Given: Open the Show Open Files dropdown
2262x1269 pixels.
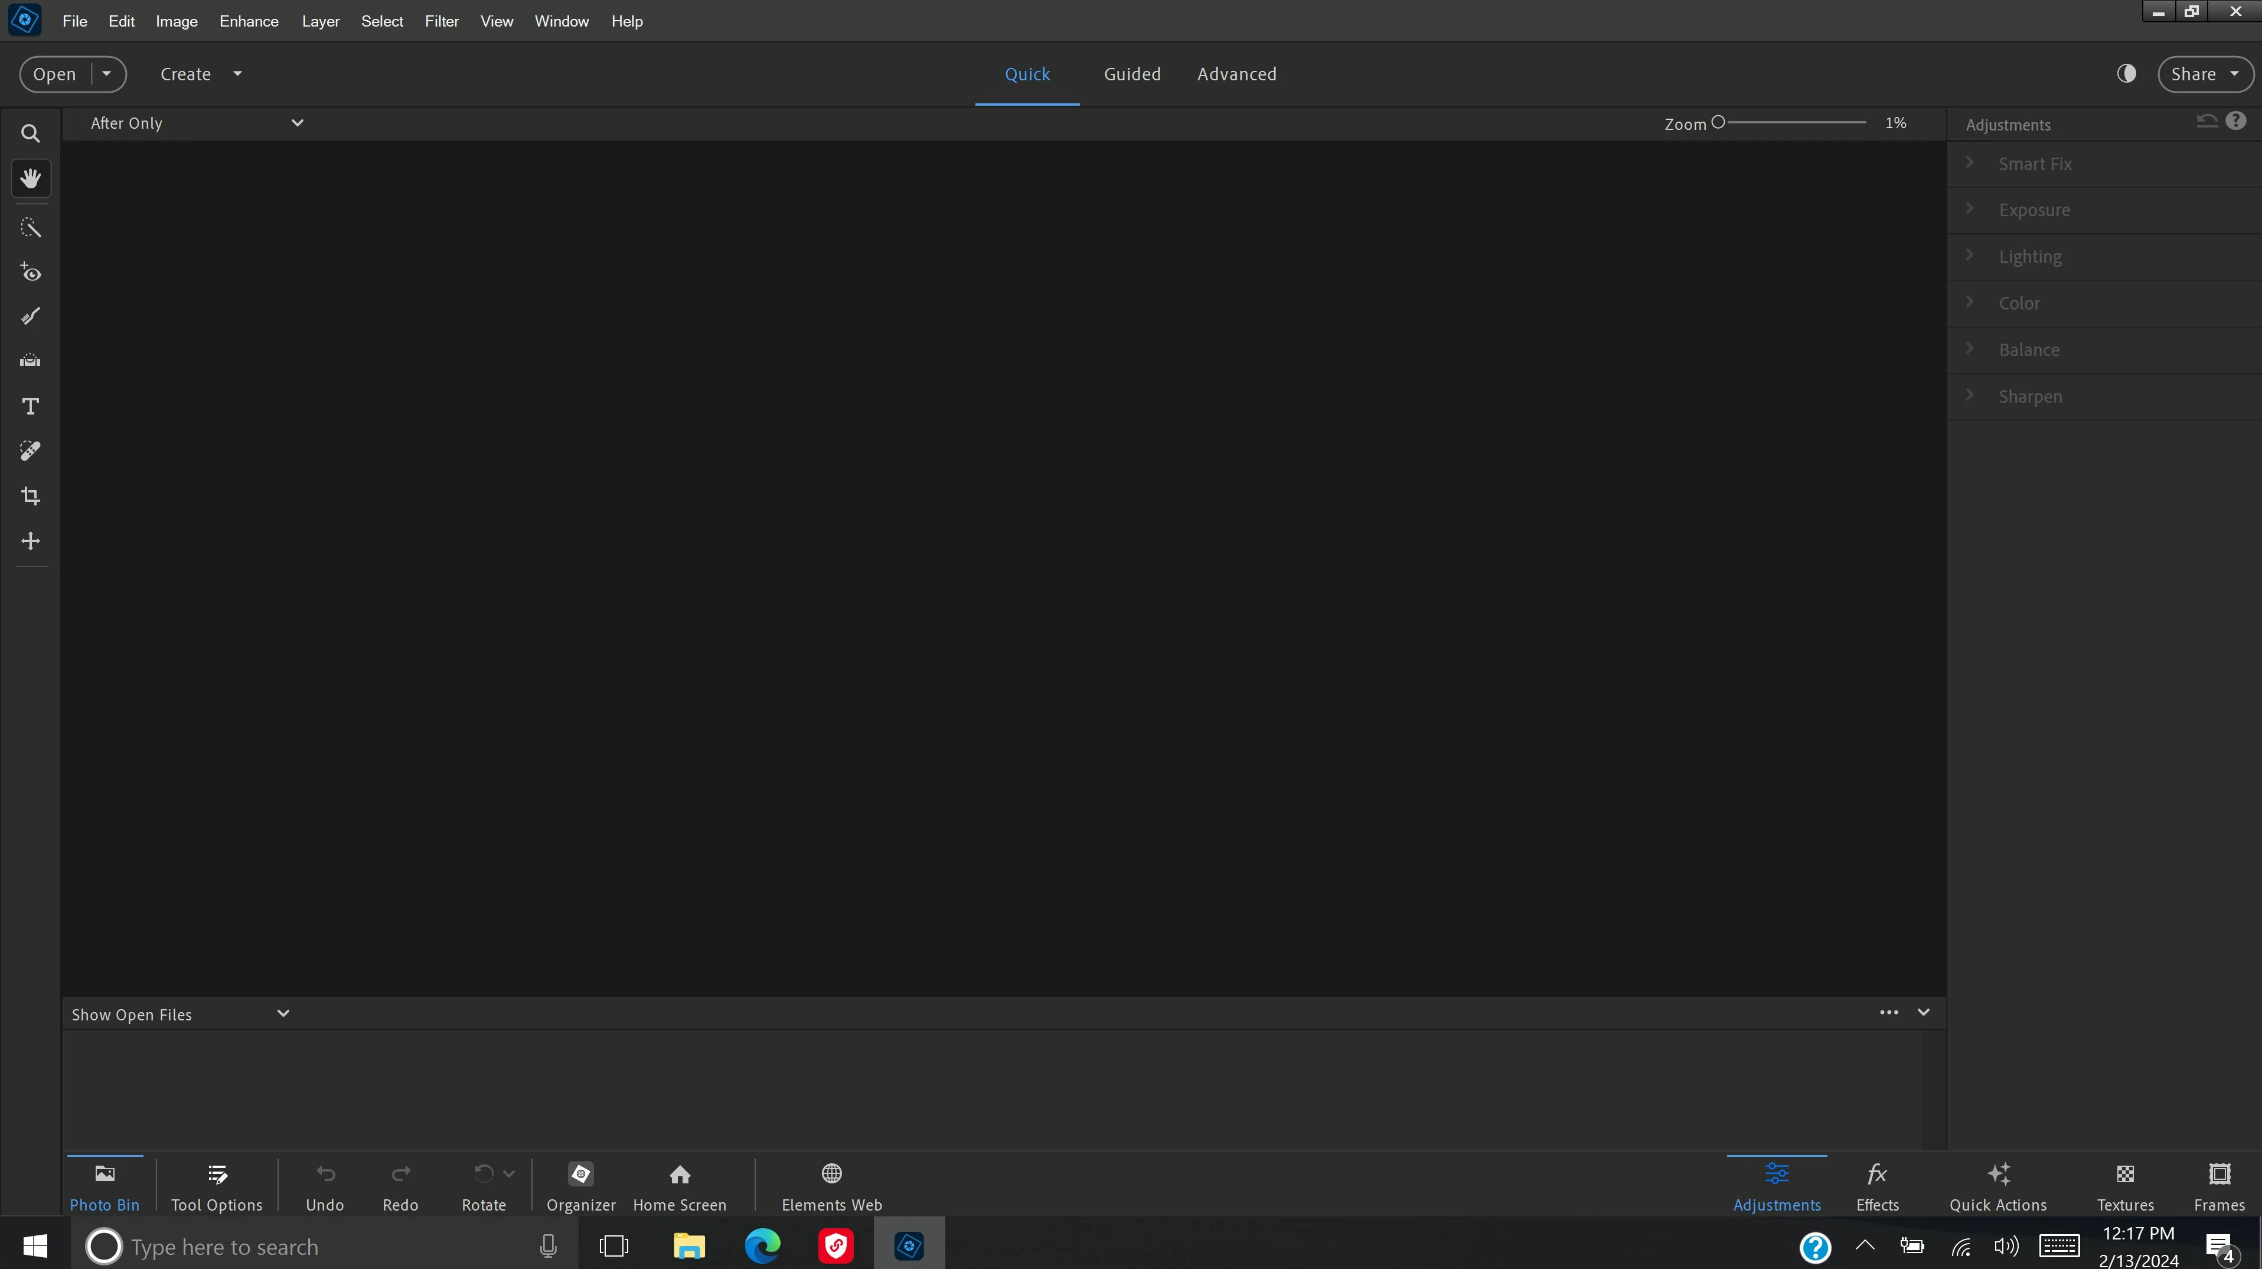Looking at the screenshot, I should 180,1014.
